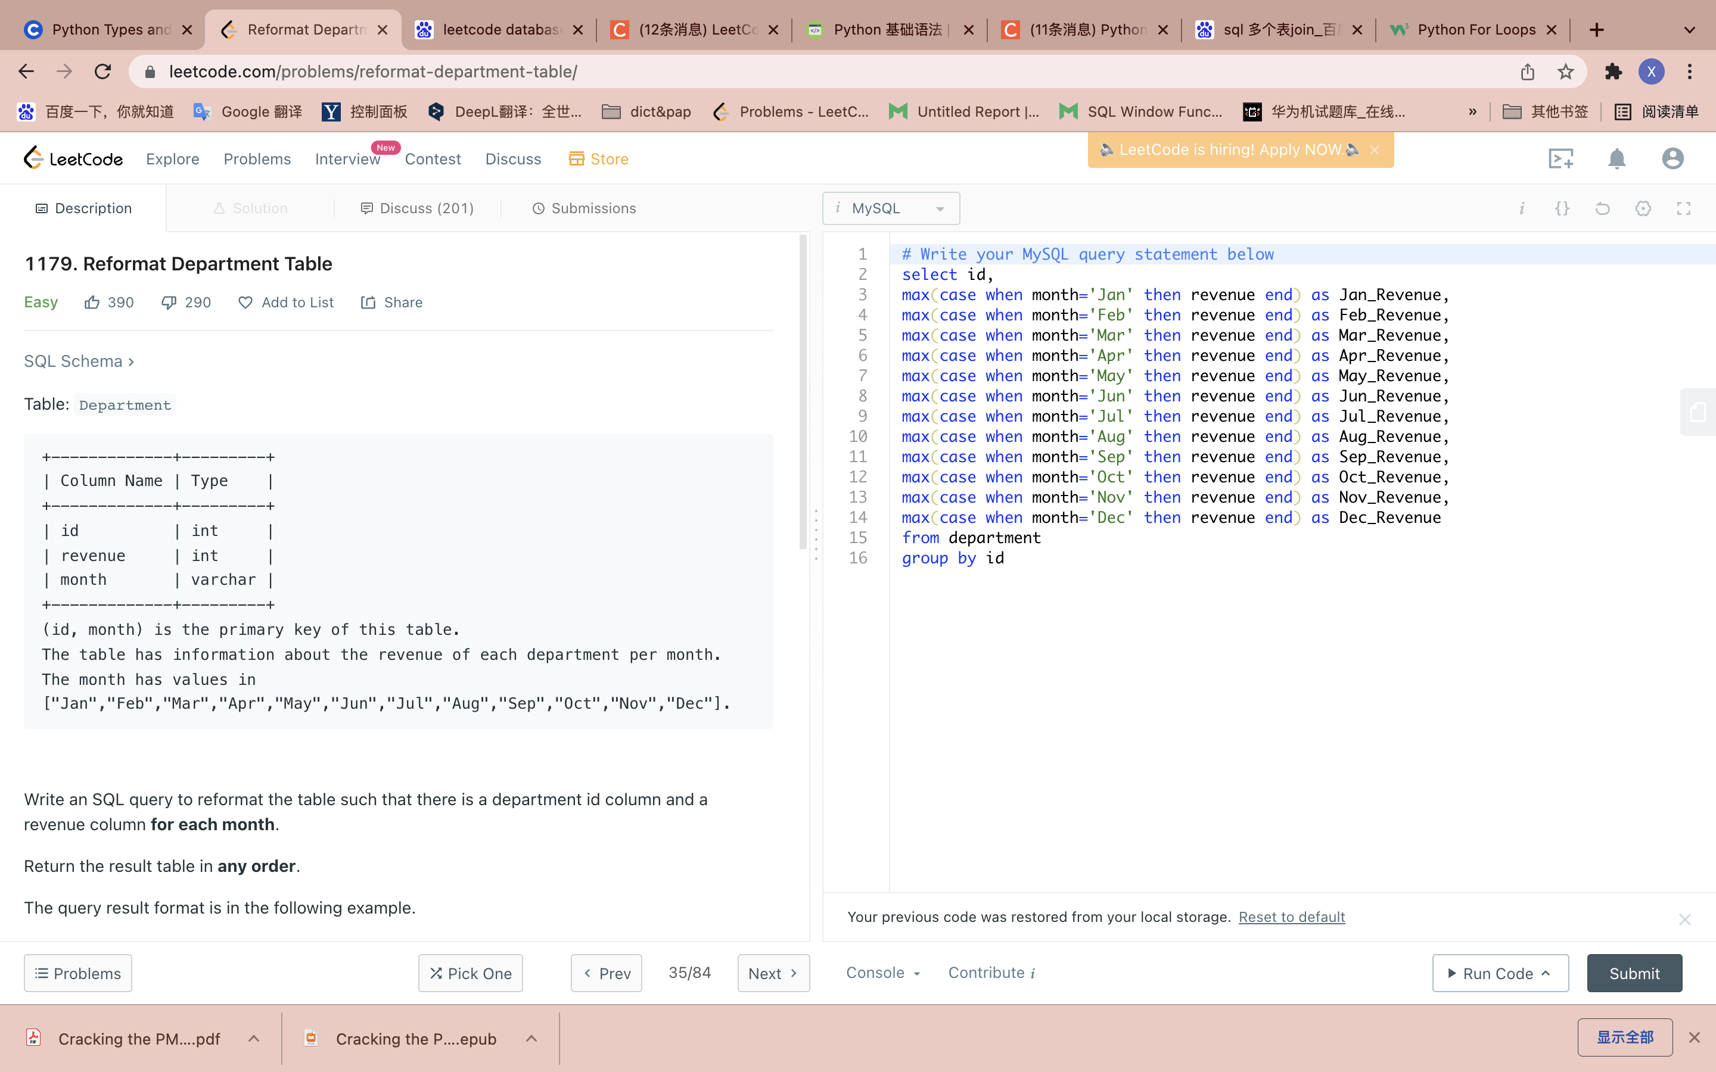Switch to the Submissions tab
Screen dimensions: 1716x1072
coord(583,208)
